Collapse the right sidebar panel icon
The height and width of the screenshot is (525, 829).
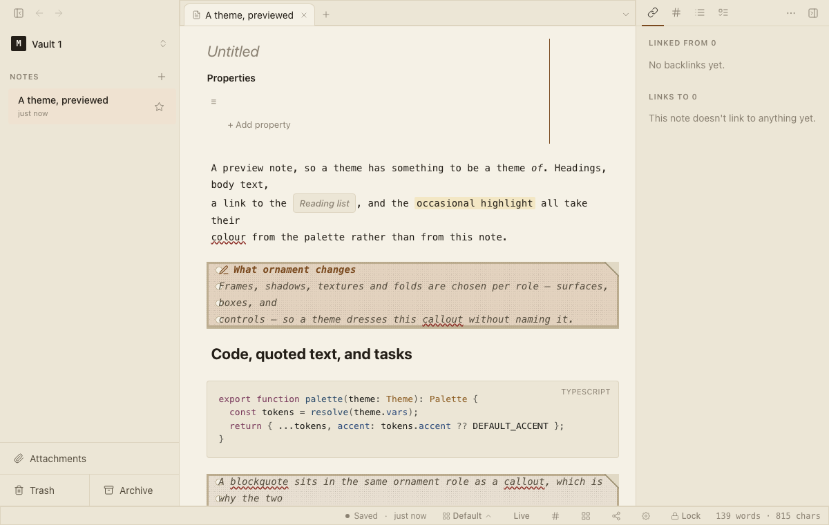click(813, 13)
